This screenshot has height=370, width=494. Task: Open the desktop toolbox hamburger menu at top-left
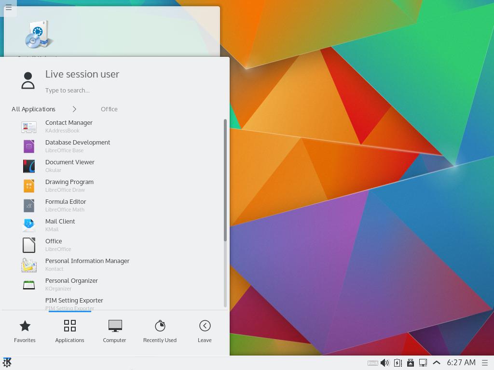click(9, 7)
